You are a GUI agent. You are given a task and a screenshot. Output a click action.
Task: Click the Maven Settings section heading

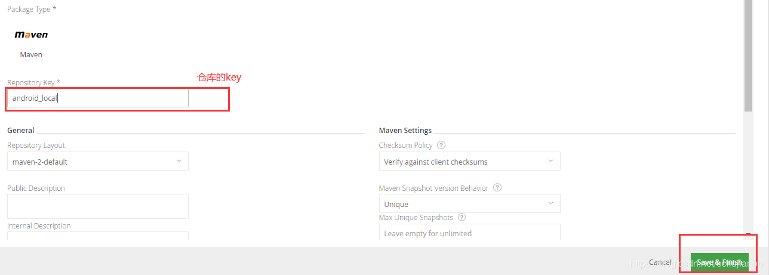pyautogui.click(x=405, y=130)
